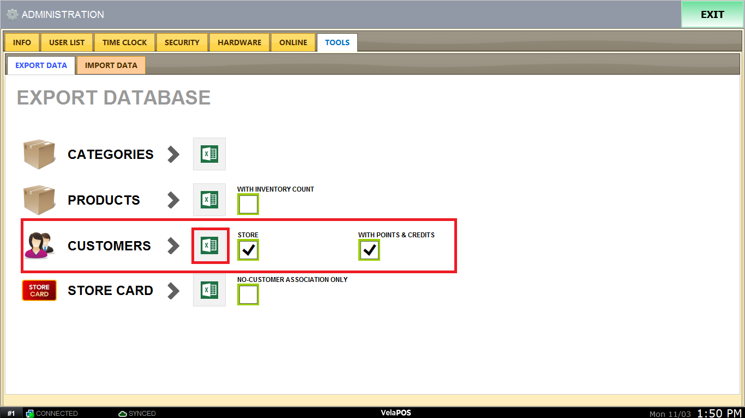This screenshot has height=418, width=745.
Task: Click the Customers people icon
Action: click(x=39, y=245)
